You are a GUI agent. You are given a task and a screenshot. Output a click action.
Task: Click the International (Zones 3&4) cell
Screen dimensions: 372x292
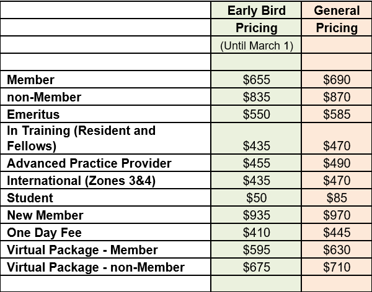coord(105,181)
